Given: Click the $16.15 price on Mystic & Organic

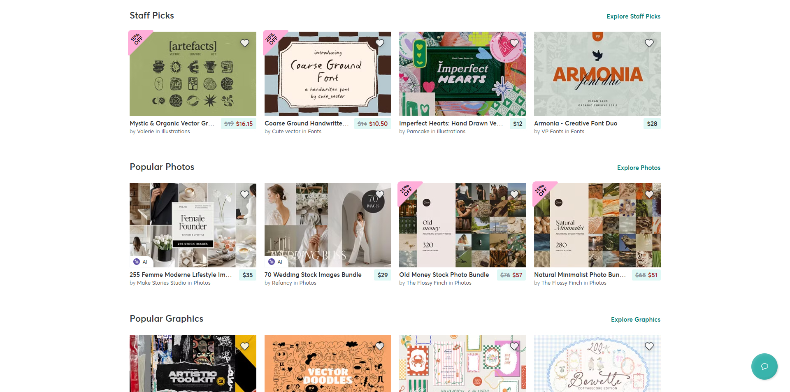Looking at the screenshot, I should click(x=244, y=124).
